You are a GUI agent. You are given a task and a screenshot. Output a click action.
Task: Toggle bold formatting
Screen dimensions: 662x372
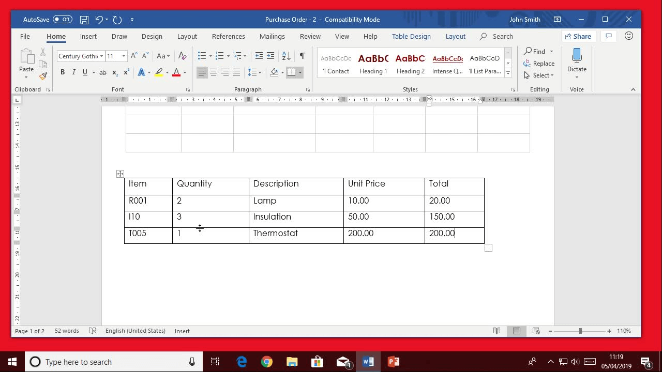(x=63, y=72)
